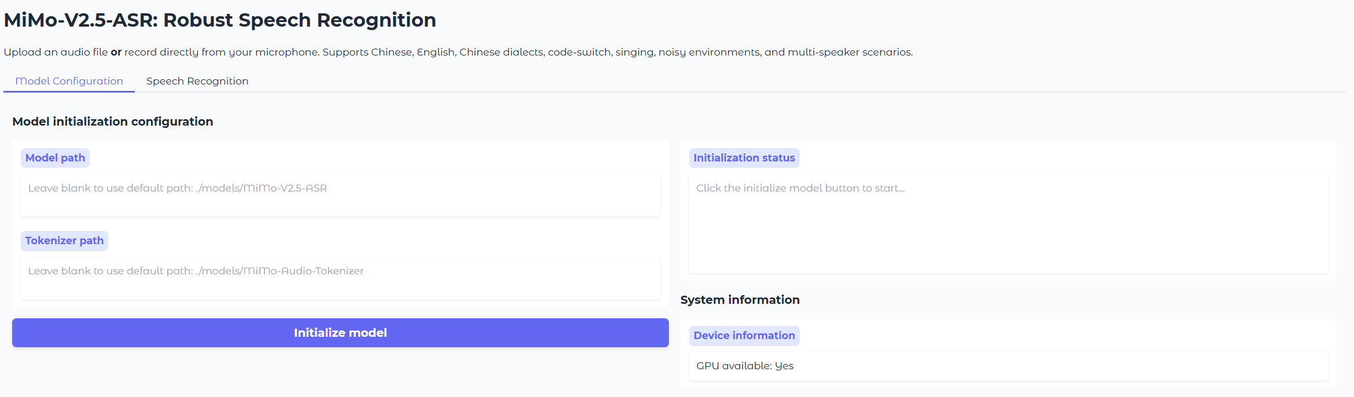Focus the Tokenizer path input field
This screenshot has width=1354, height=397.
pos(340,278)
